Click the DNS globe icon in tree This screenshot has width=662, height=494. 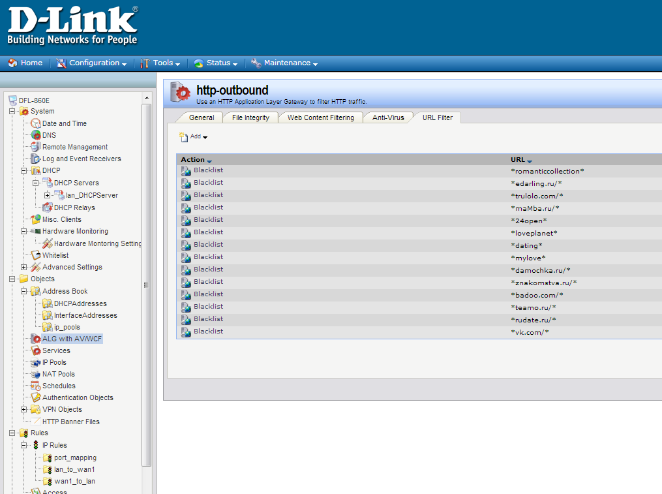click(36, 135)
